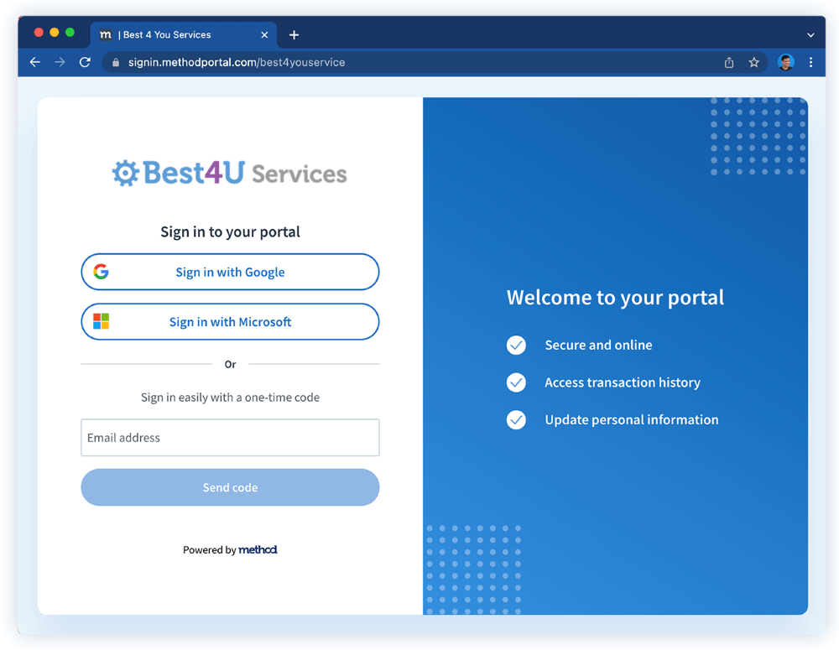Select the Best 4 You Services tab
Screen dimensions: 839x650
click(x=184, y=34)
